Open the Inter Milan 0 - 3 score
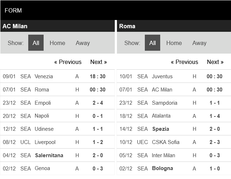This screenshot has width=231, height=179. [214, 155]
